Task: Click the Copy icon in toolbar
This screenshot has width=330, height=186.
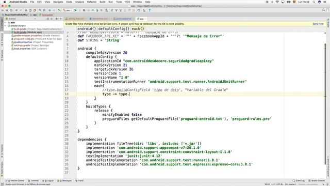Action: click(30, 10)
